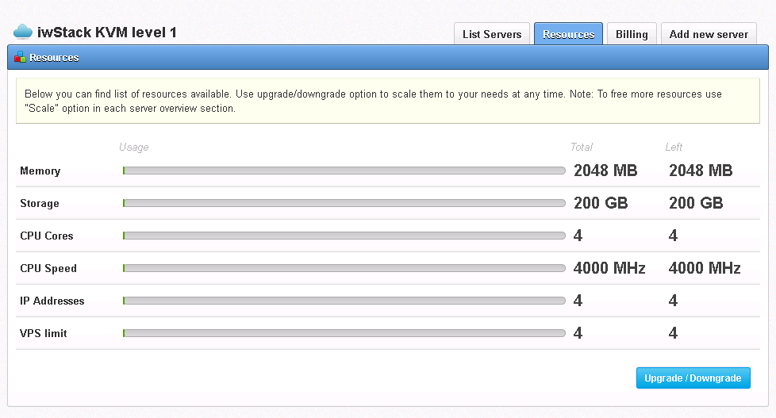Click CPU Cores total value 4
The width and height of the screenshot is (776, 418).
pyautogui.click(x=578, y=236)
